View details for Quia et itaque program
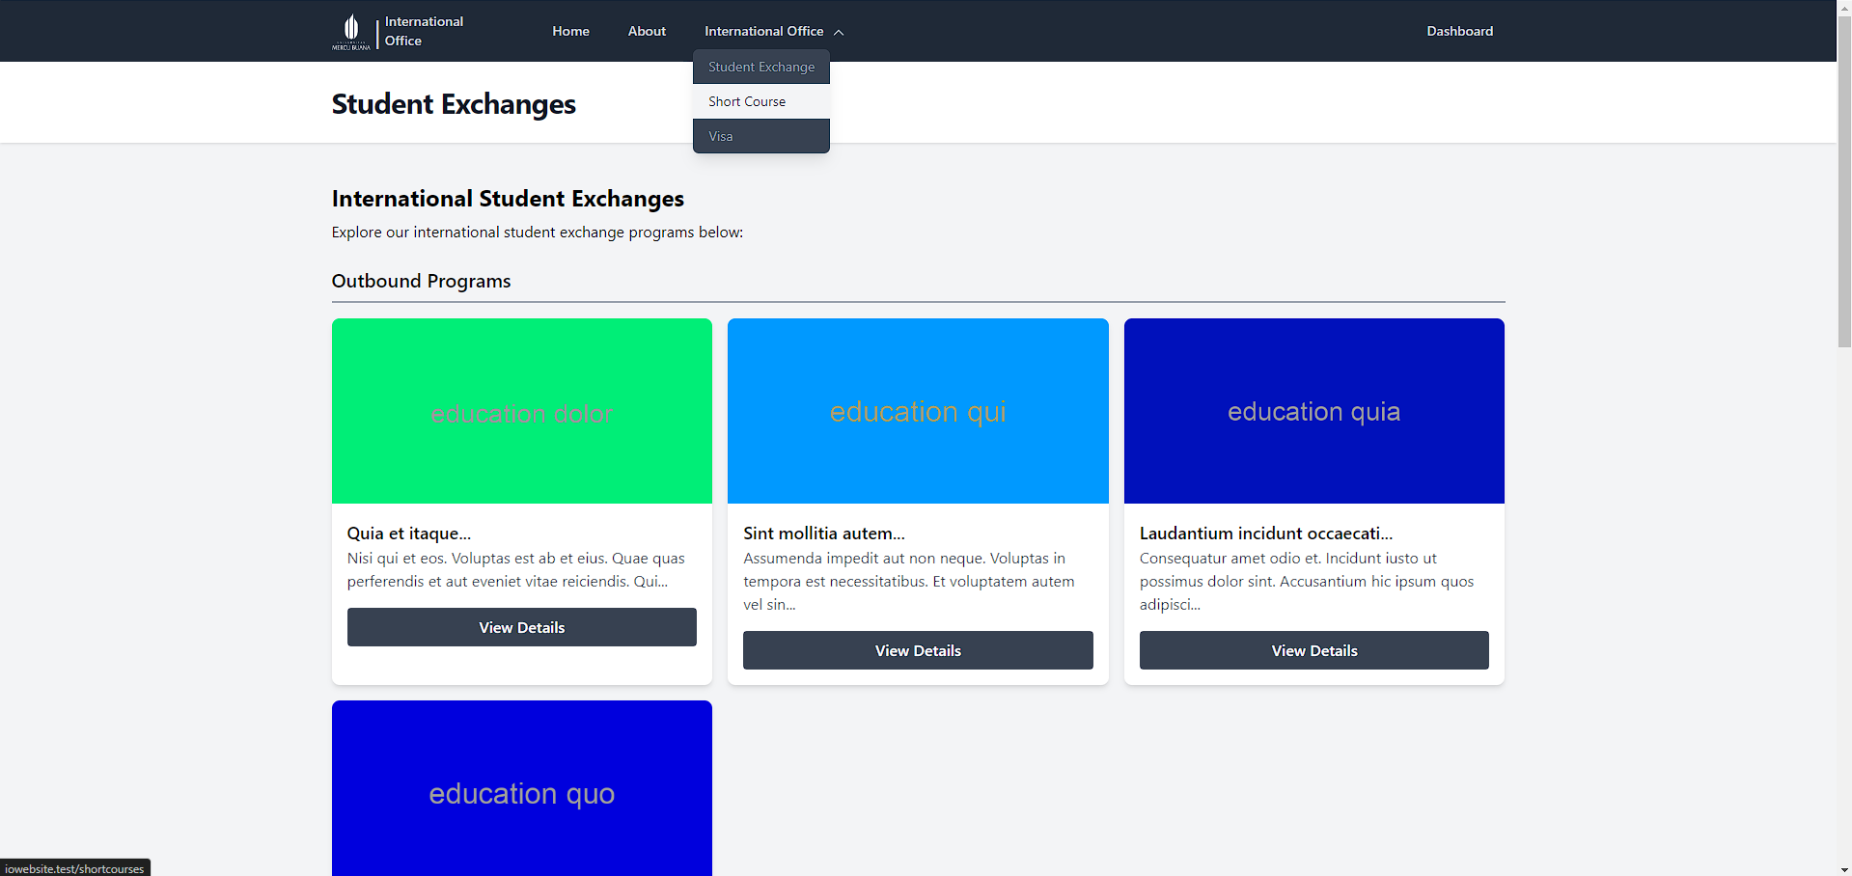Image resolution: width=1852 pixels, height=876 pixels. (521, 626)
